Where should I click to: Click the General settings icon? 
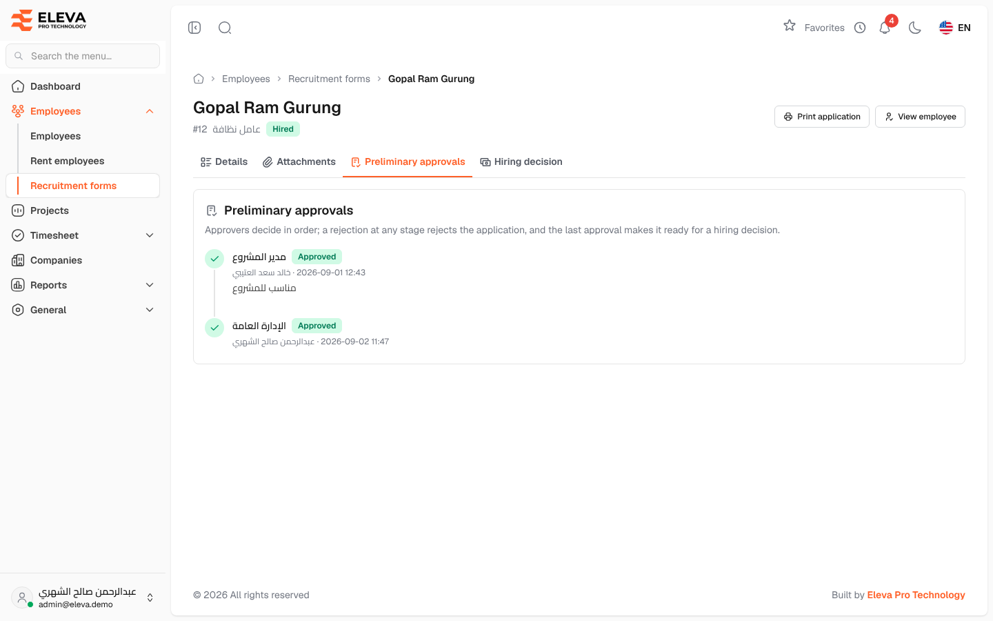coord(18,310)
